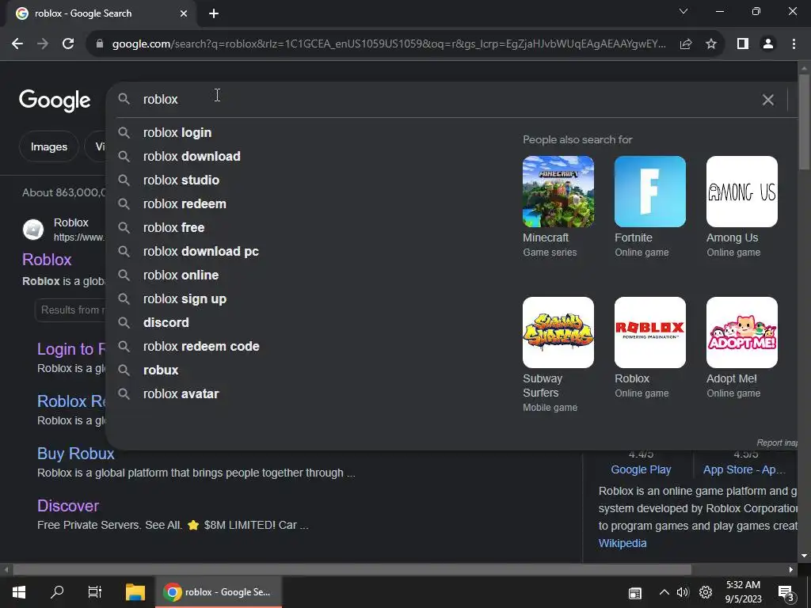This screenshot has width=811, height=608.
Task: Close the roblox Google Search tab
Action: coord(184,13)
